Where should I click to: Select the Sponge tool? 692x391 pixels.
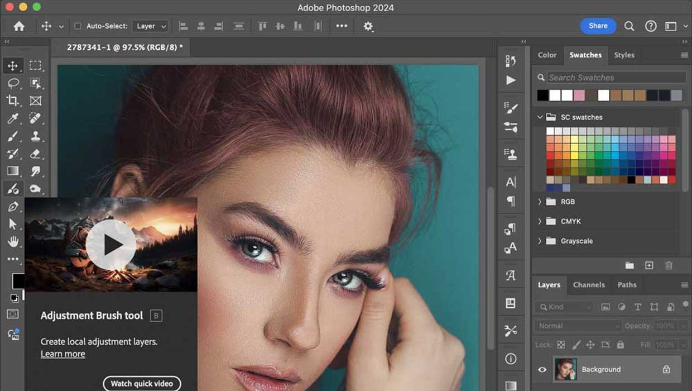tap(36, 189)
